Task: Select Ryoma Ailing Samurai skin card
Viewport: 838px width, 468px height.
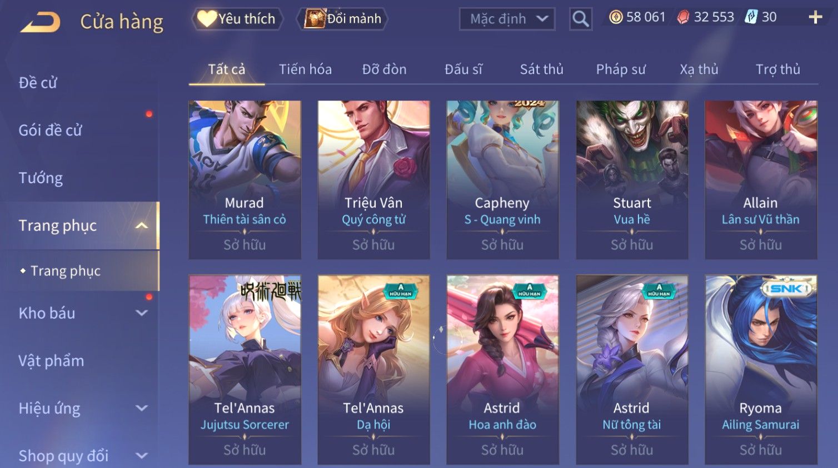Action: [x=761, y=370]
